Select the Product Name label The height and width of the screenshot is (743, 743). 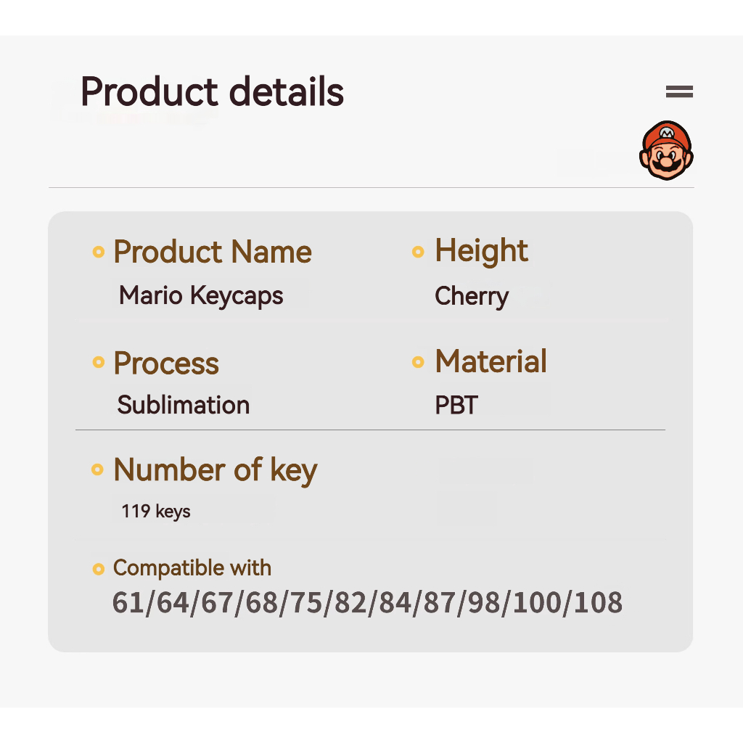click(213, 253)
